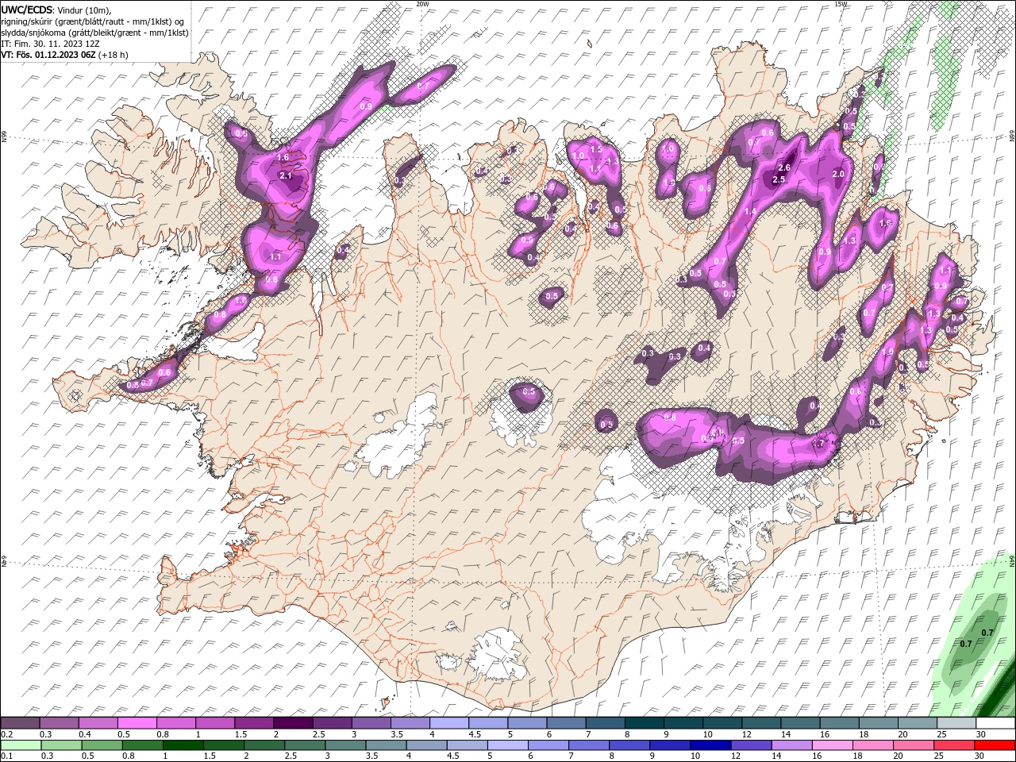Click the darkest purple 2–2.5 snow scale swatch
The image size is (1016, 762).
(x=292, y=723)
